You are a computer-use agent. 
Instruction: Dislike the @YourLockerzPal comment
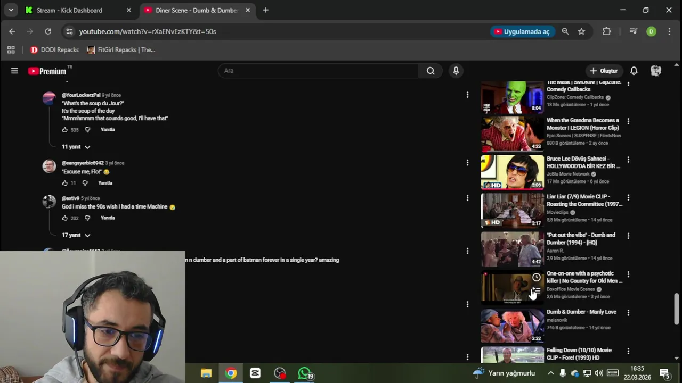coord(88,130)
